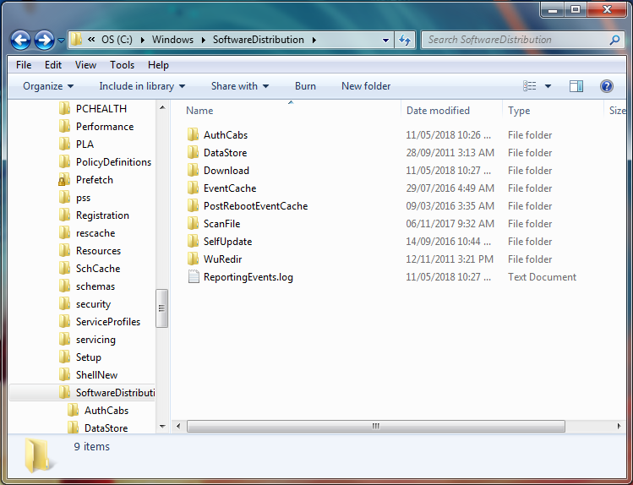Open Windows Help question mark icon
The image size is (633, 485).
[606, 86]
